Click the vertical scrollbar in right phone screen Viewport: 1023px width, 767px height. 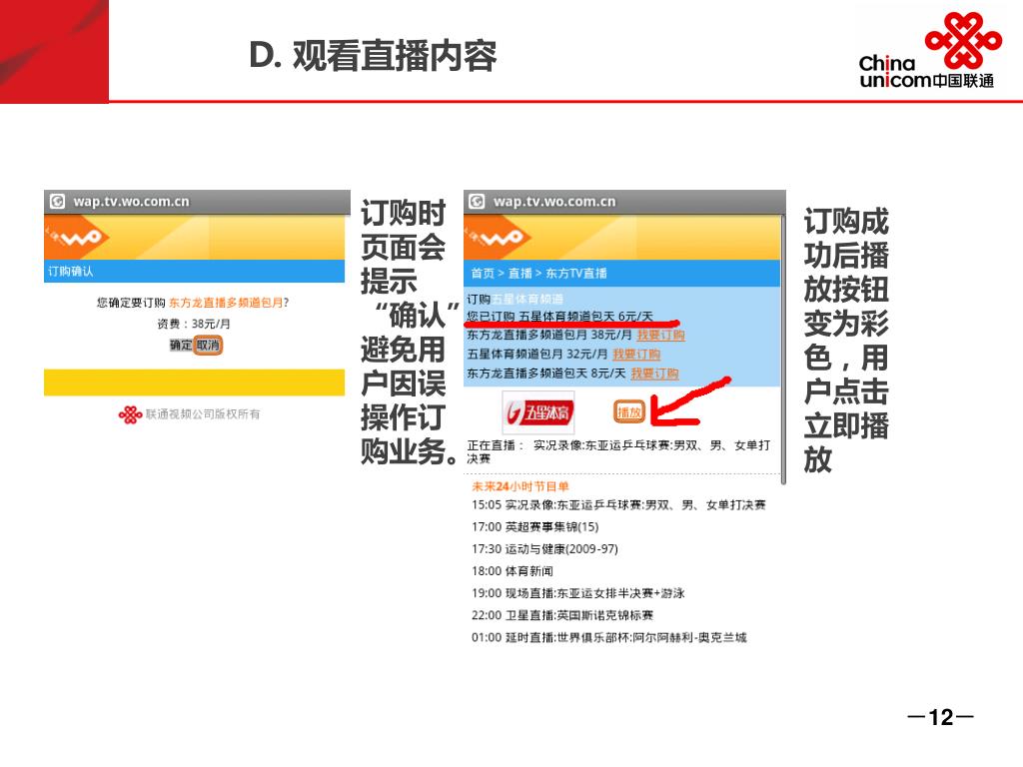click(783, 350)
